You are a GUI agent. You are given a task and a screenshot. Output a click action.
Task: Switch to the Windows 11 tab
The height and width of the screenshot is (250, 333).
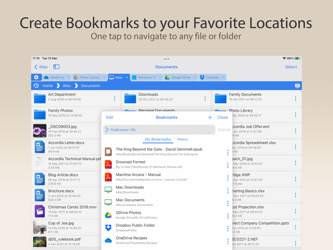(x=147, y=77)
